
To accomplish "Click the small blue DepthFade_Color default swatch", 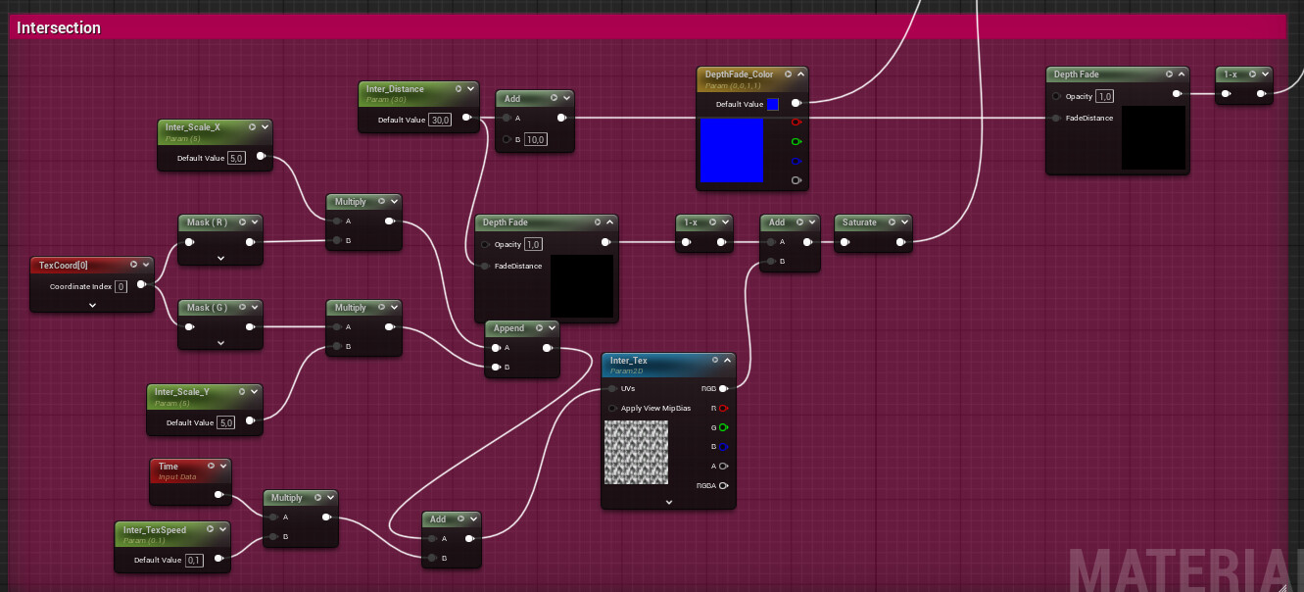I will [772, 104].
